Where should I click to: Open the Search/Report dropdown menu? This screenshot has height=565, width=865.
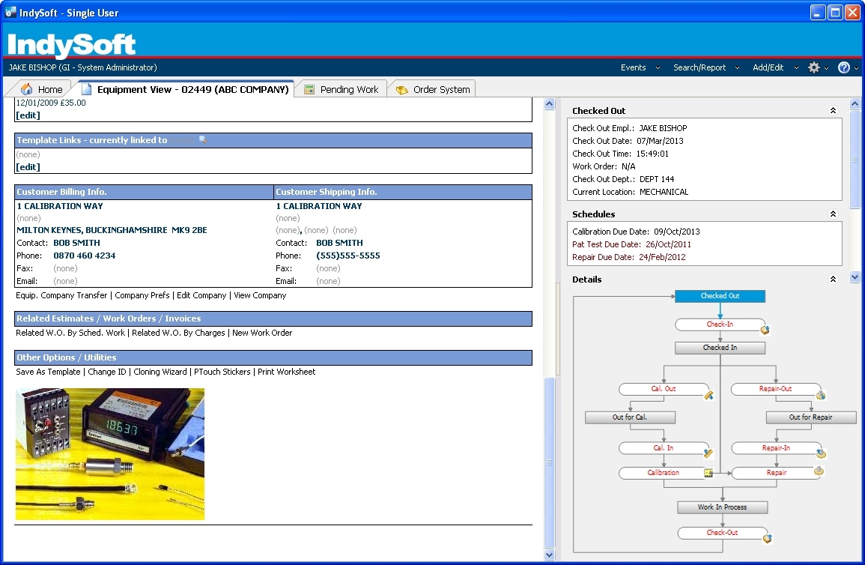[699, 67]
